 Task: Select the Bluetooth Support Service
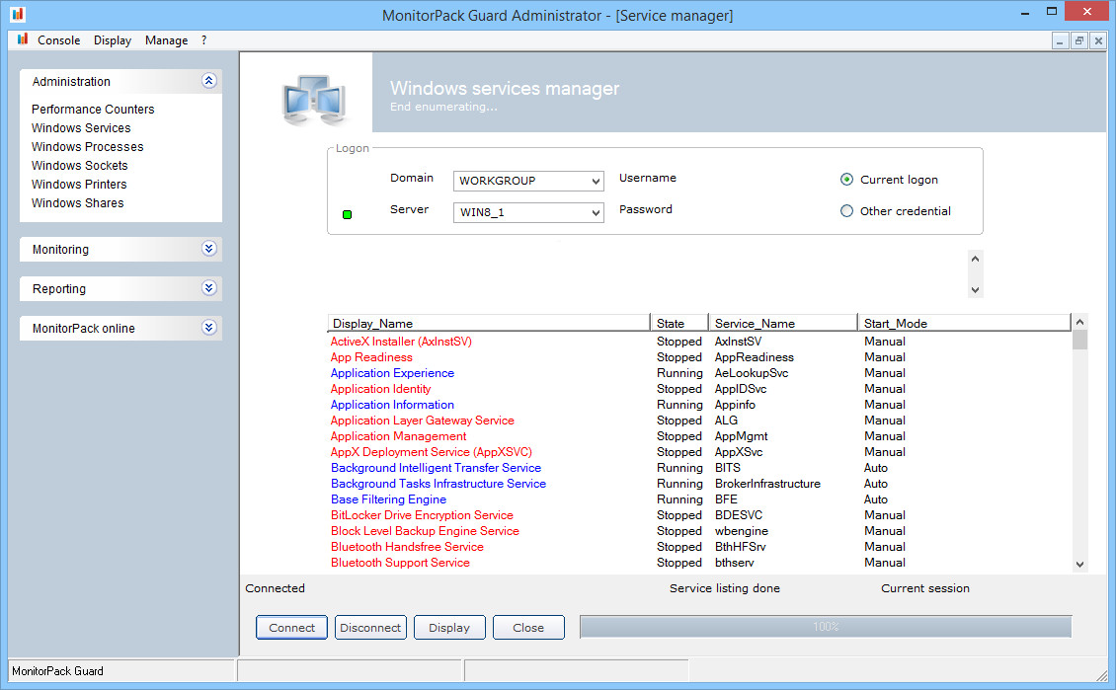coord(400,563)
